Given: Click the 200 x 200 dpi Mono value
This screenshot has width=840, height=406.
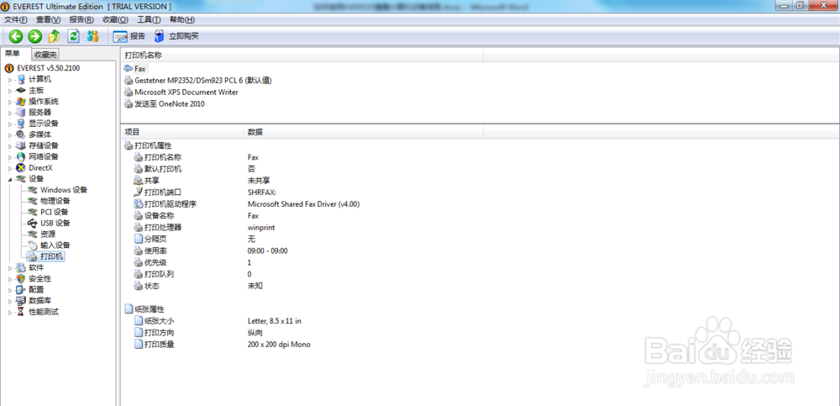Looking at the screenshot, I should tap(279, 345).
